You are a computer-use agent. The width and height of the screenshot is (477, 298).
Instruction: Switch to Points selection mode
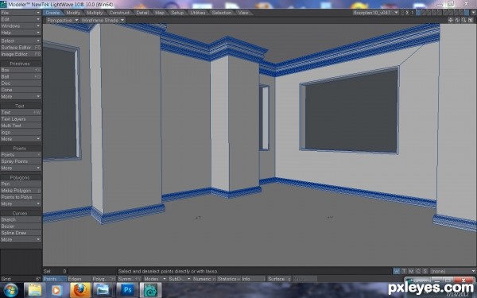54,279
